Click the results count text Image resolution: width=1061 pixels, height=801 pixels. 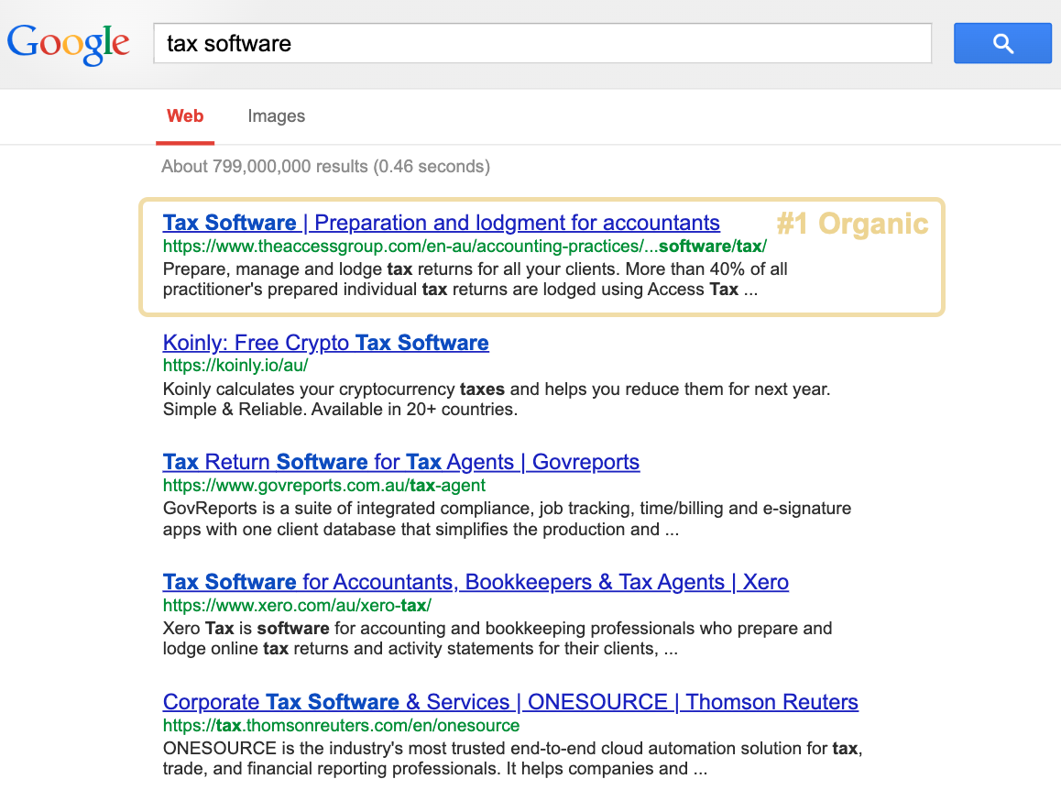tap(325, 166)
